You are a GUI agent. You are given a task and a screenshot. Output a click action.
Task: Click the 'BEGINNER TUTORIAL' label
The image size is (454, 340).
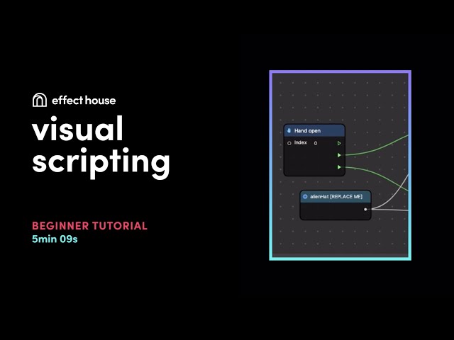click(90, 226)
